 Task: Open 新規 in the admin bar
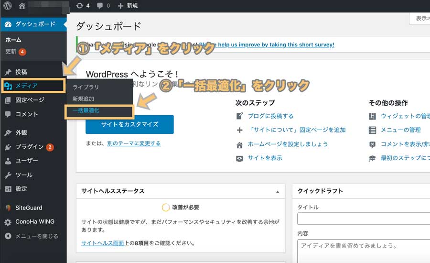pos(132,6)
